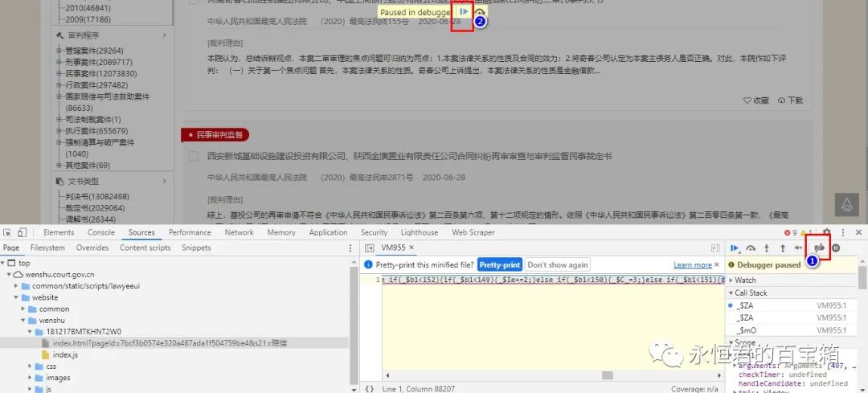The image size is (868, 393).
Task: Expand common/static/scripts/lawyeeui folder
Action: coord(17,286)
